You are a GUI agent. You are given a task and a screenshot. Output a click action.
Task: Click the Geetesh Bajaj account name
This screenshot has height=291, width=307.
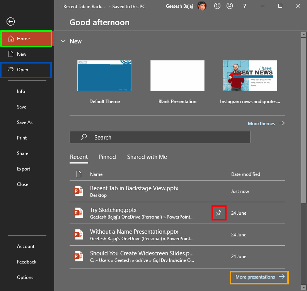[179, 6]
